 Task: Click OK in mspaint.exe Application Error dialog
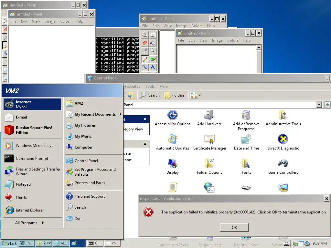click(234, 227)
